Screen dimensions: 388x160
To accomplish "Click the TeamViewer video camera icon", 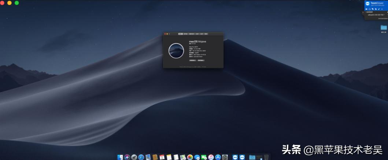I will [367, 9].
